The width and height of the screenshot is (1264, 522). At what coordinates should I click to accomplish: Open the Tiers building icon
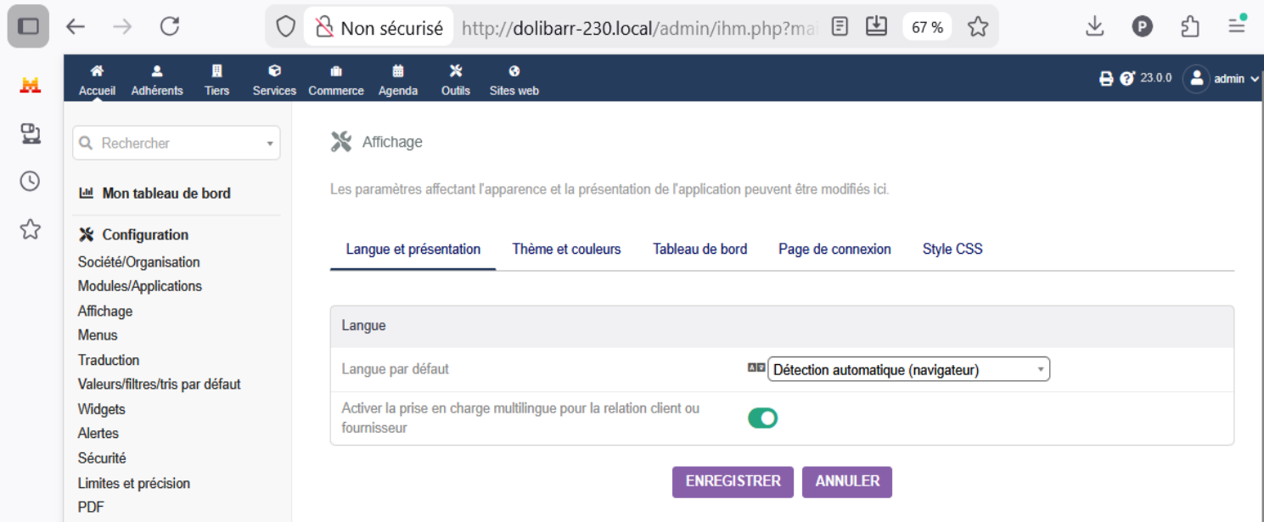217,71
